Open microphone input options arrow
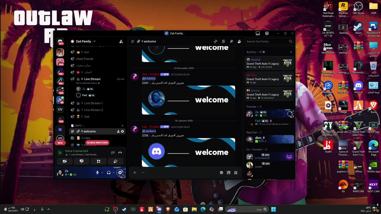381x214 pixels. click(x=102, y=173)
